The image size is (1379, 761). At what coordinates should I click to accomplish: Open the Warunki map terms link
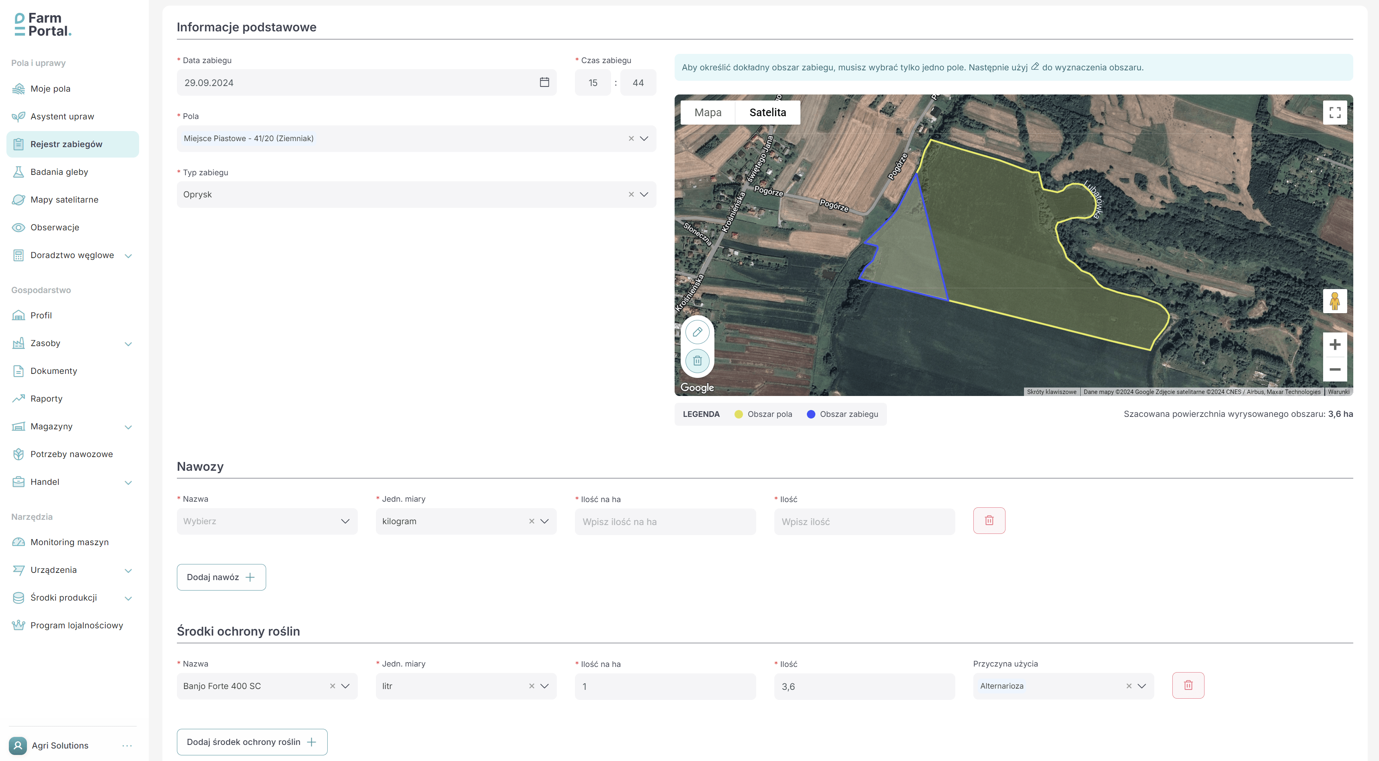tap(1338, 392)
